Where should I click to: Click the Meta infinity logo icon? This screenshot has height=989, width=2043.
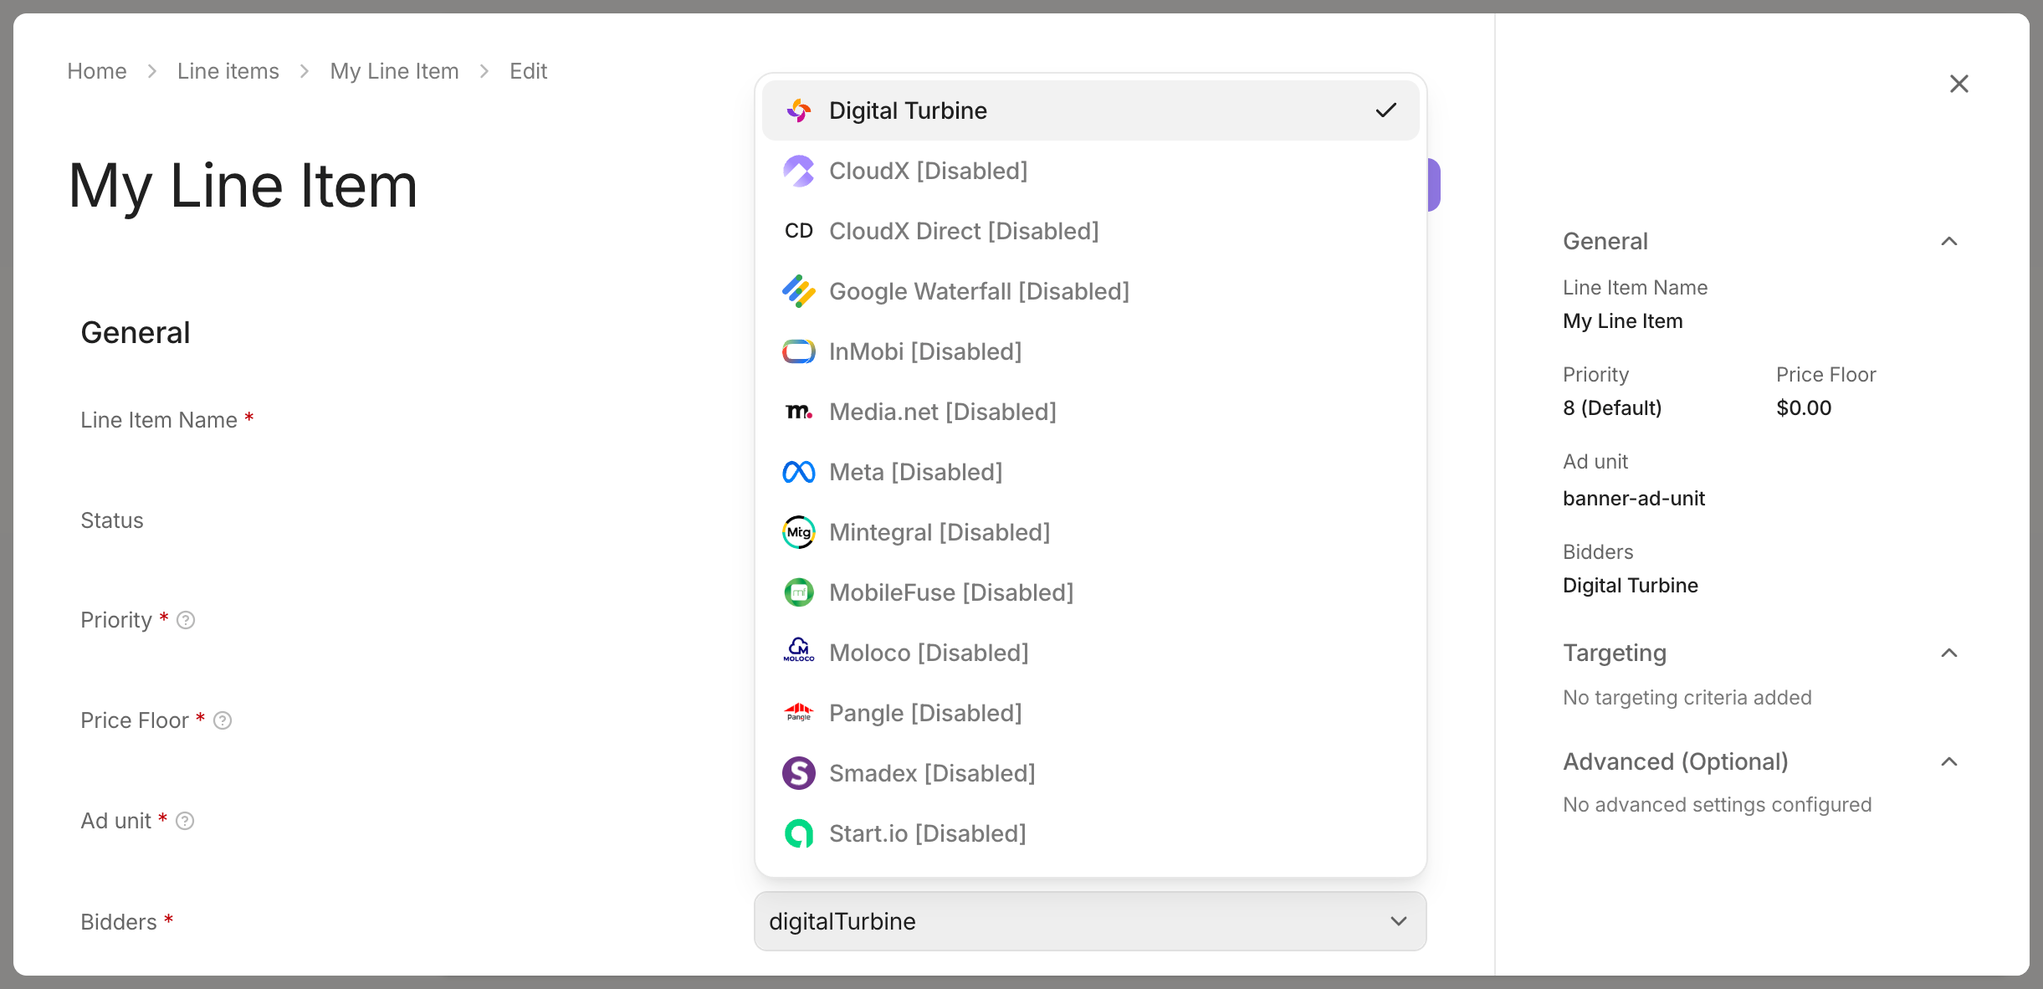[x=799, y=472]
